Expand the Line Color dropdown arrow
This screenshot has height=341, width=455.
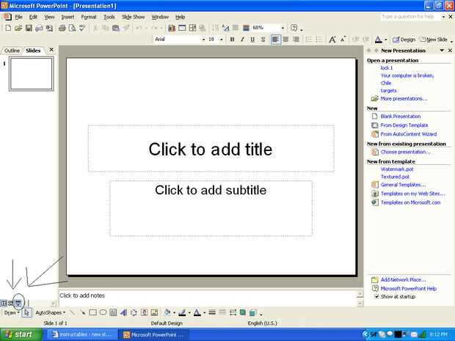click(189, 312)
